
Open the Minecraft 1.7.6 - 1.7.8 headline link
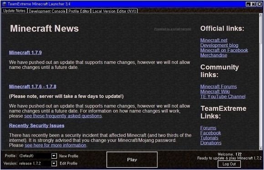[33, 87]
